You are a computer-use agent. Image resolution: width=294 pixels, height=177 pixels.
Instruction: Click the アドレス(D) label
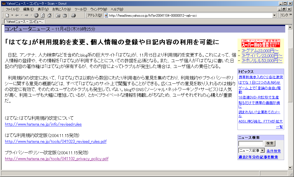(x=95, y=15)
